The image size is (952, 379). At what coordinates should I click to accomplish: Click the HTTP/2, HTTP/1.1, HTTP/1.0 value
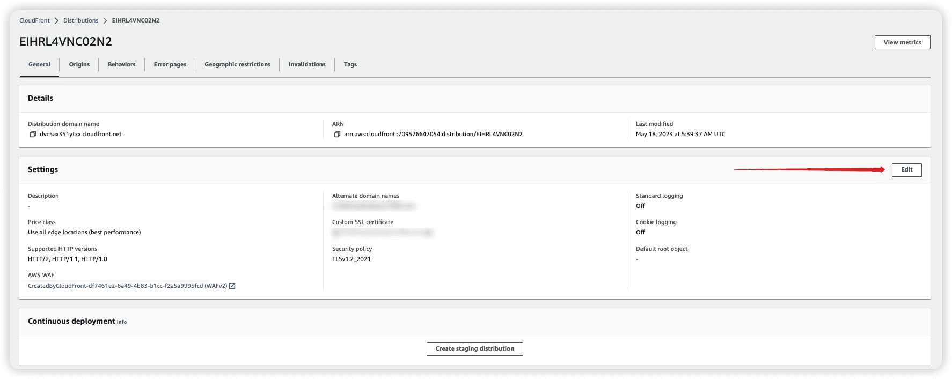[68, 259]
